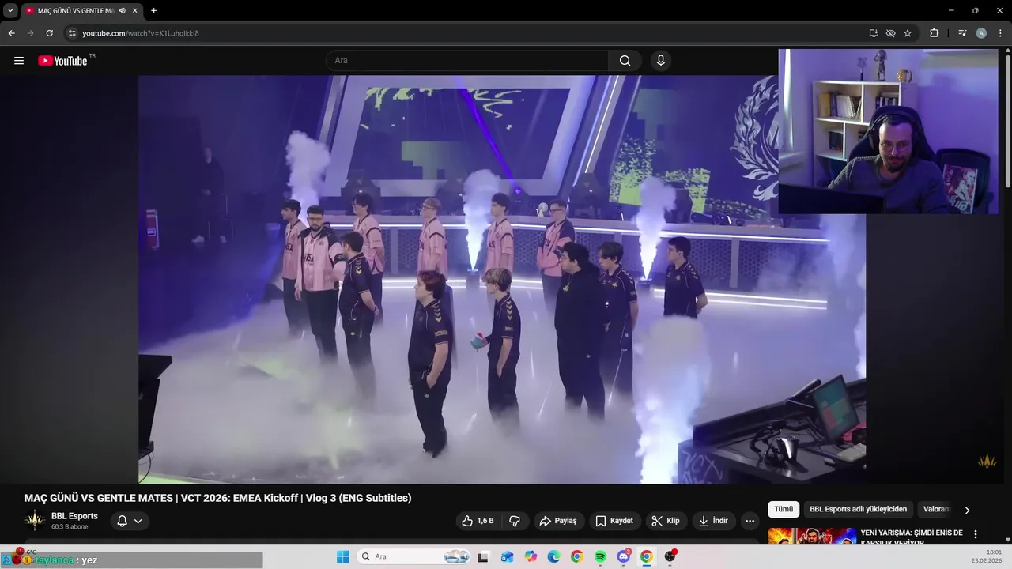Viewport: 1012px width, 569px height.
Task: Open Outlook from the taskbar
Action: pyautogui.click(x=507, y=556)
